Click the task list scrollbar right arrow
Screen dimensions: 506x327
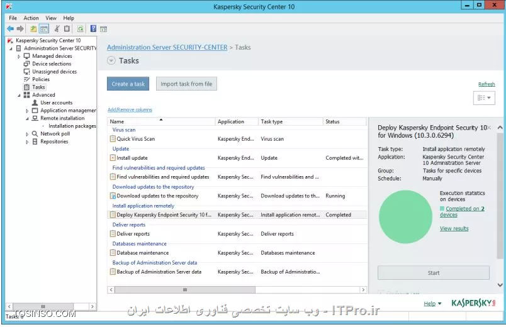coord(363,290)
